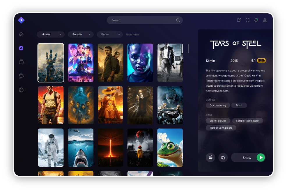Open the Addons puzzle icon
The height and width of the screenshot is (191, 287).
[x=21, y=76]
